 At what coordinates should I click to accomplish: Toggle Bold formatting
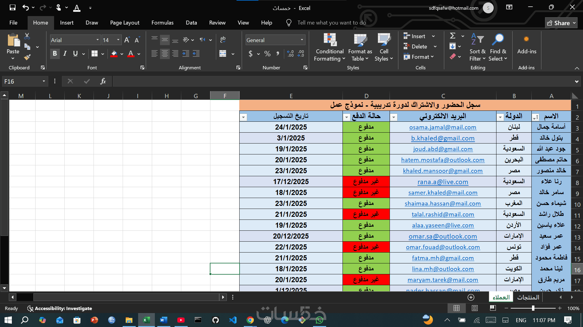click(x=55, y=54)
